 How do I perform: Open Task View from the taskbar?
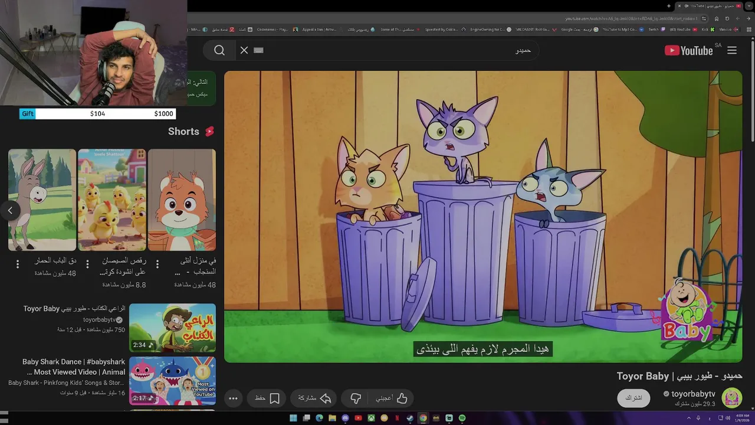(x=306, y=418)
